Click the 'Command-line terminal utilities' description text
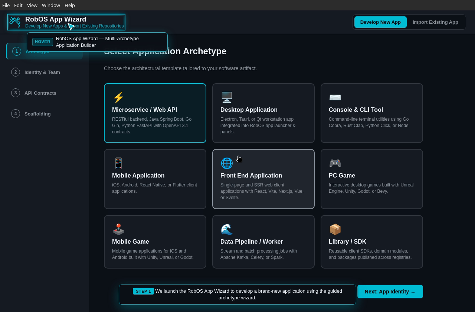The height and width of the screenshot is (312, 475). [x=369, y=122]
